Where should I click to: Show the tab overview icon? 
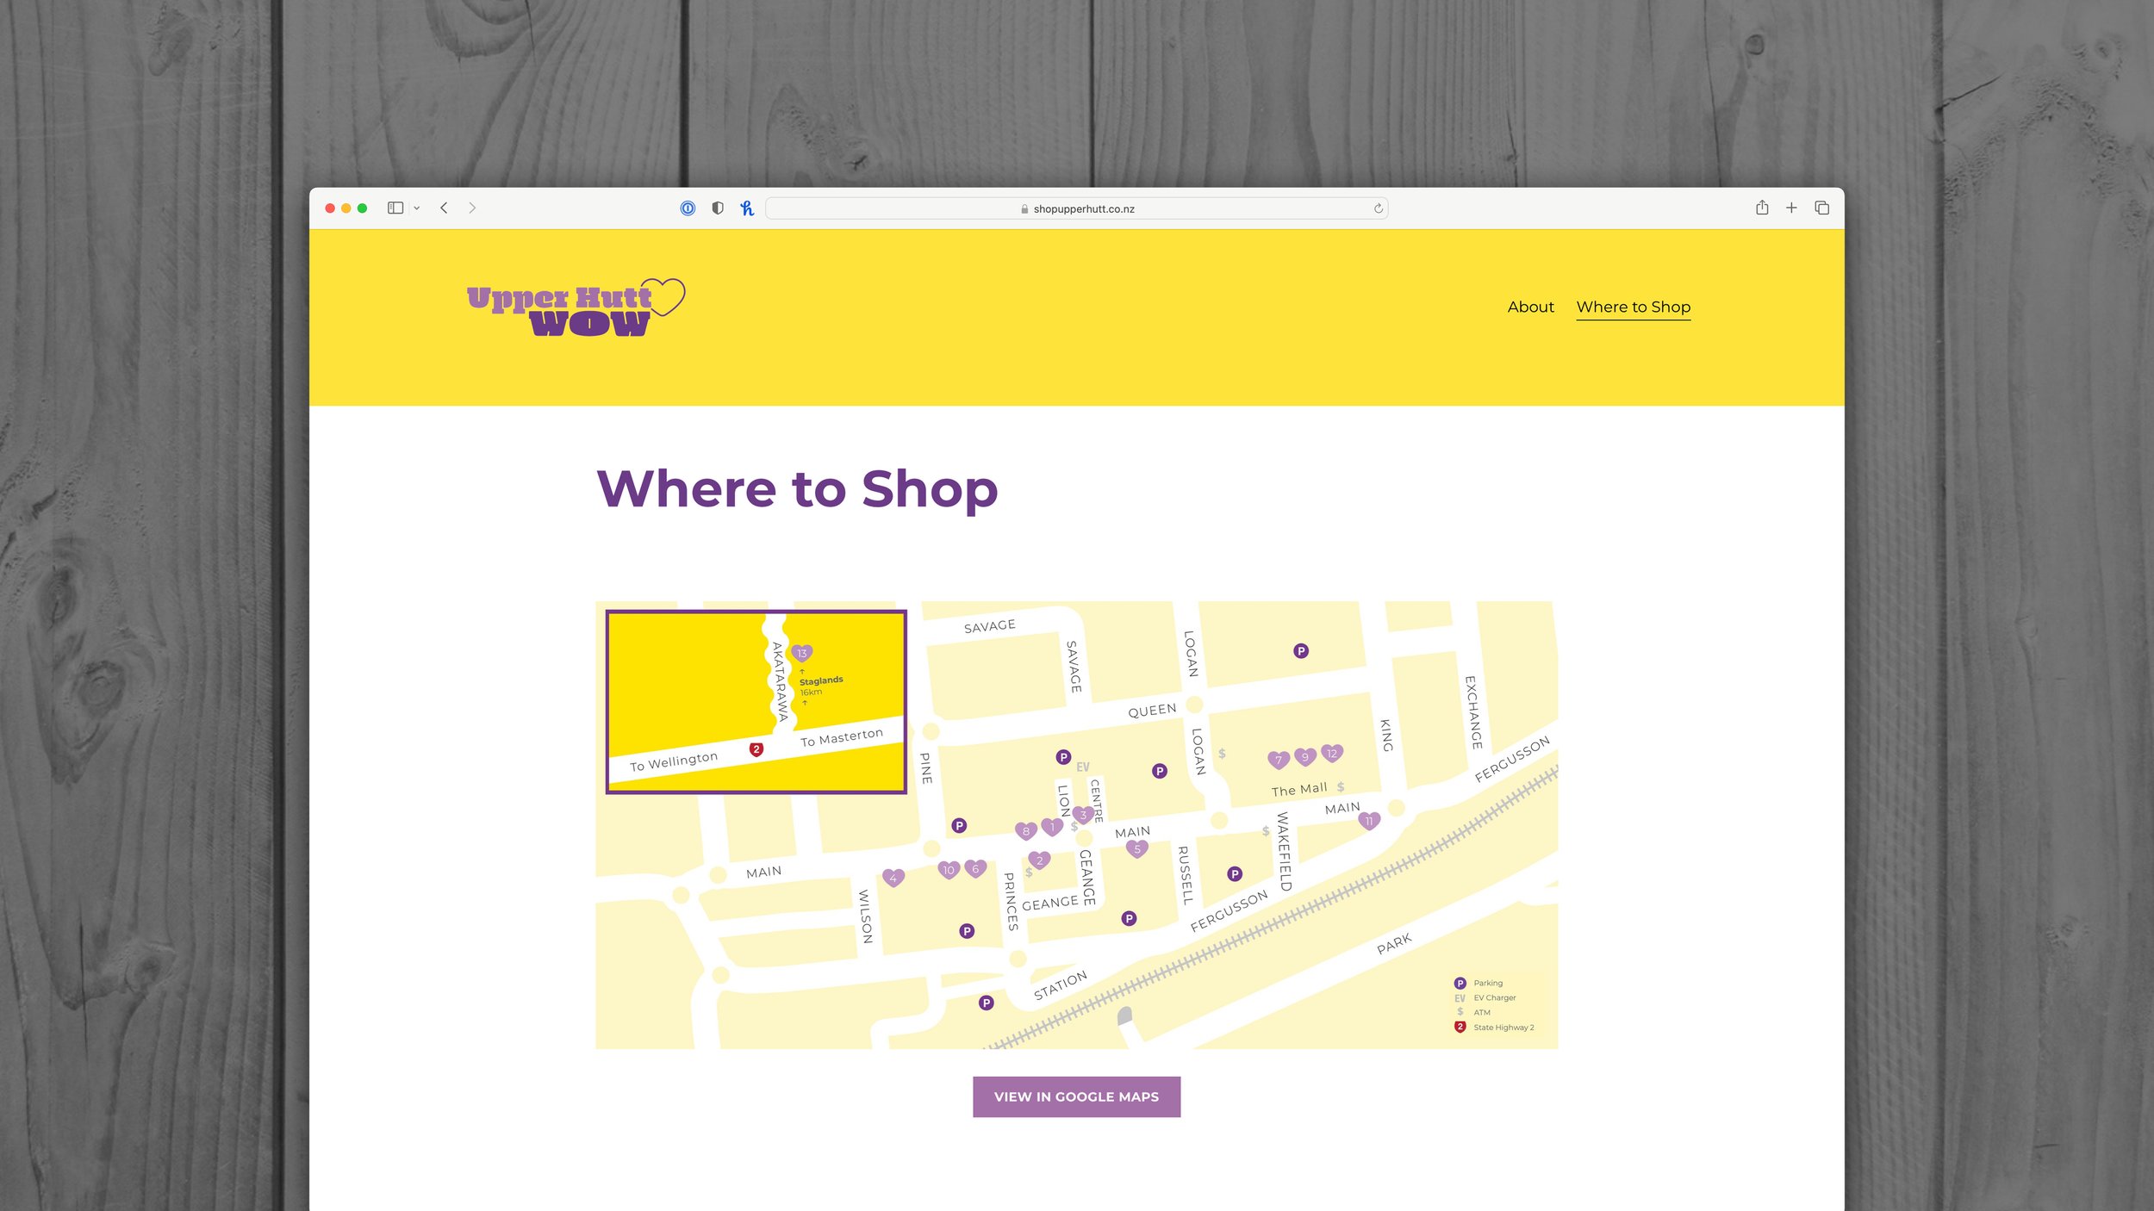(x=1821, y=208)
